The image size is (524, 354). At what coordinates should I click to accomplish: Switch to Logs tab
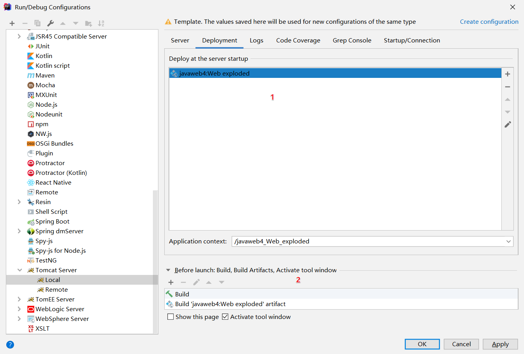[256, 40]
